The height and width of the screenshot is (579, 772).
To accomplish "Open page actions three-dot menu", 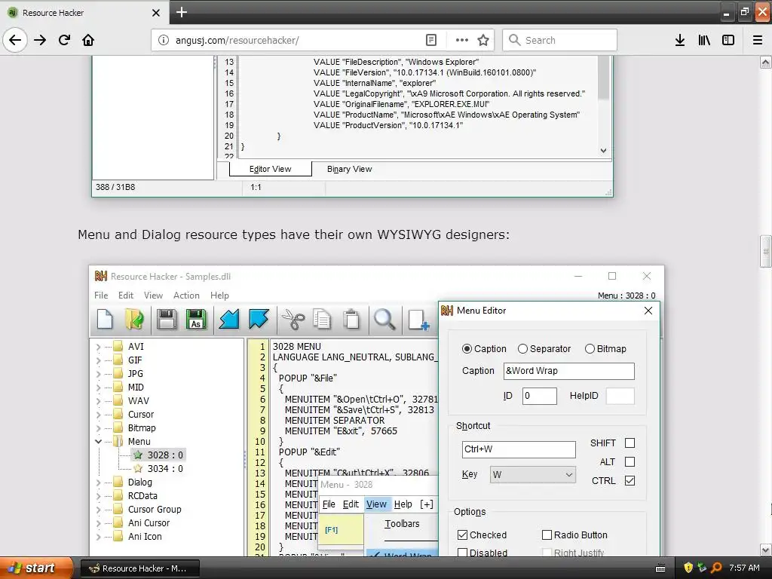I will [x=462, y=40].
